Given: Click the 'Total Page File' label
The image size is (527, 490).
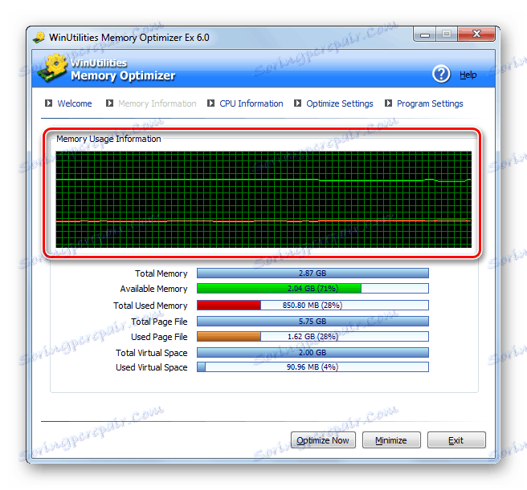Looking at the screenshot, I should (x=159, y=322).
